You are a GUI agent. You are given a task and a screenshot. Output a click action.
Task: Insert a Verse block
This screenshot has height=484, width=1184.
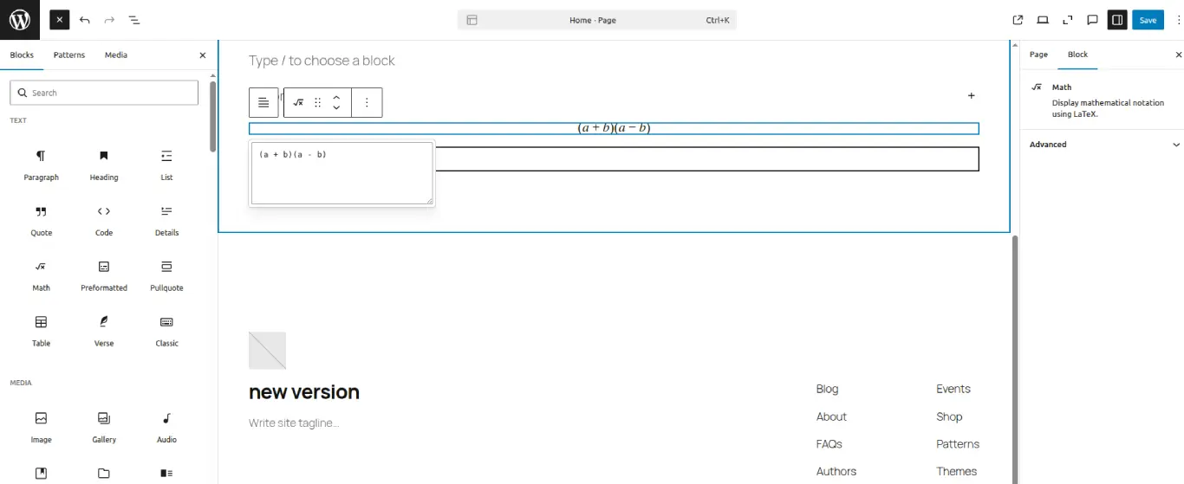coord(104,332)
